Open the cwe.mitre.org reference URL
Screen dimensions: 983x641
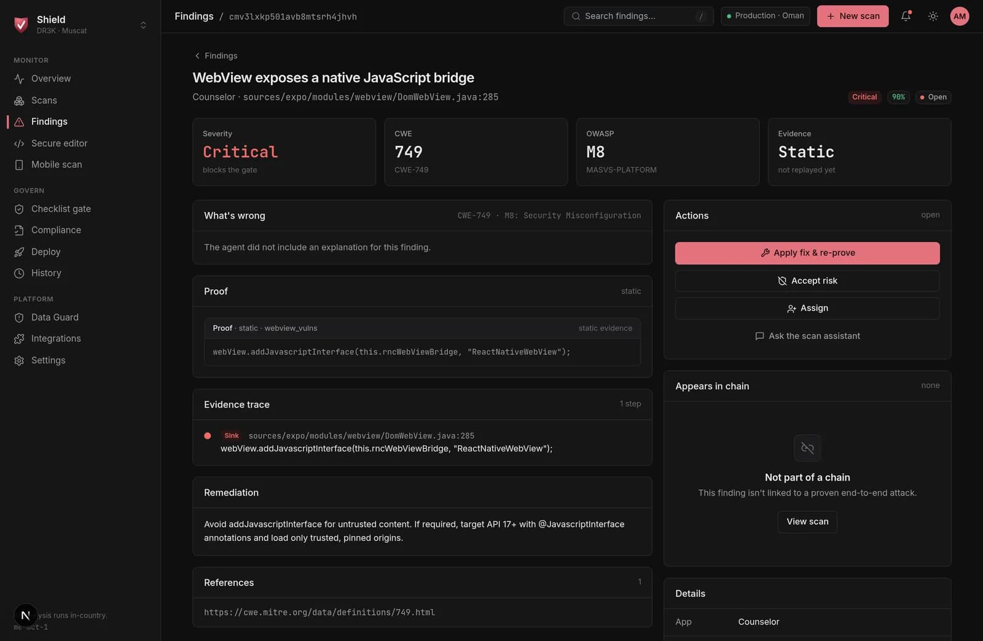(x=319, y=612)
